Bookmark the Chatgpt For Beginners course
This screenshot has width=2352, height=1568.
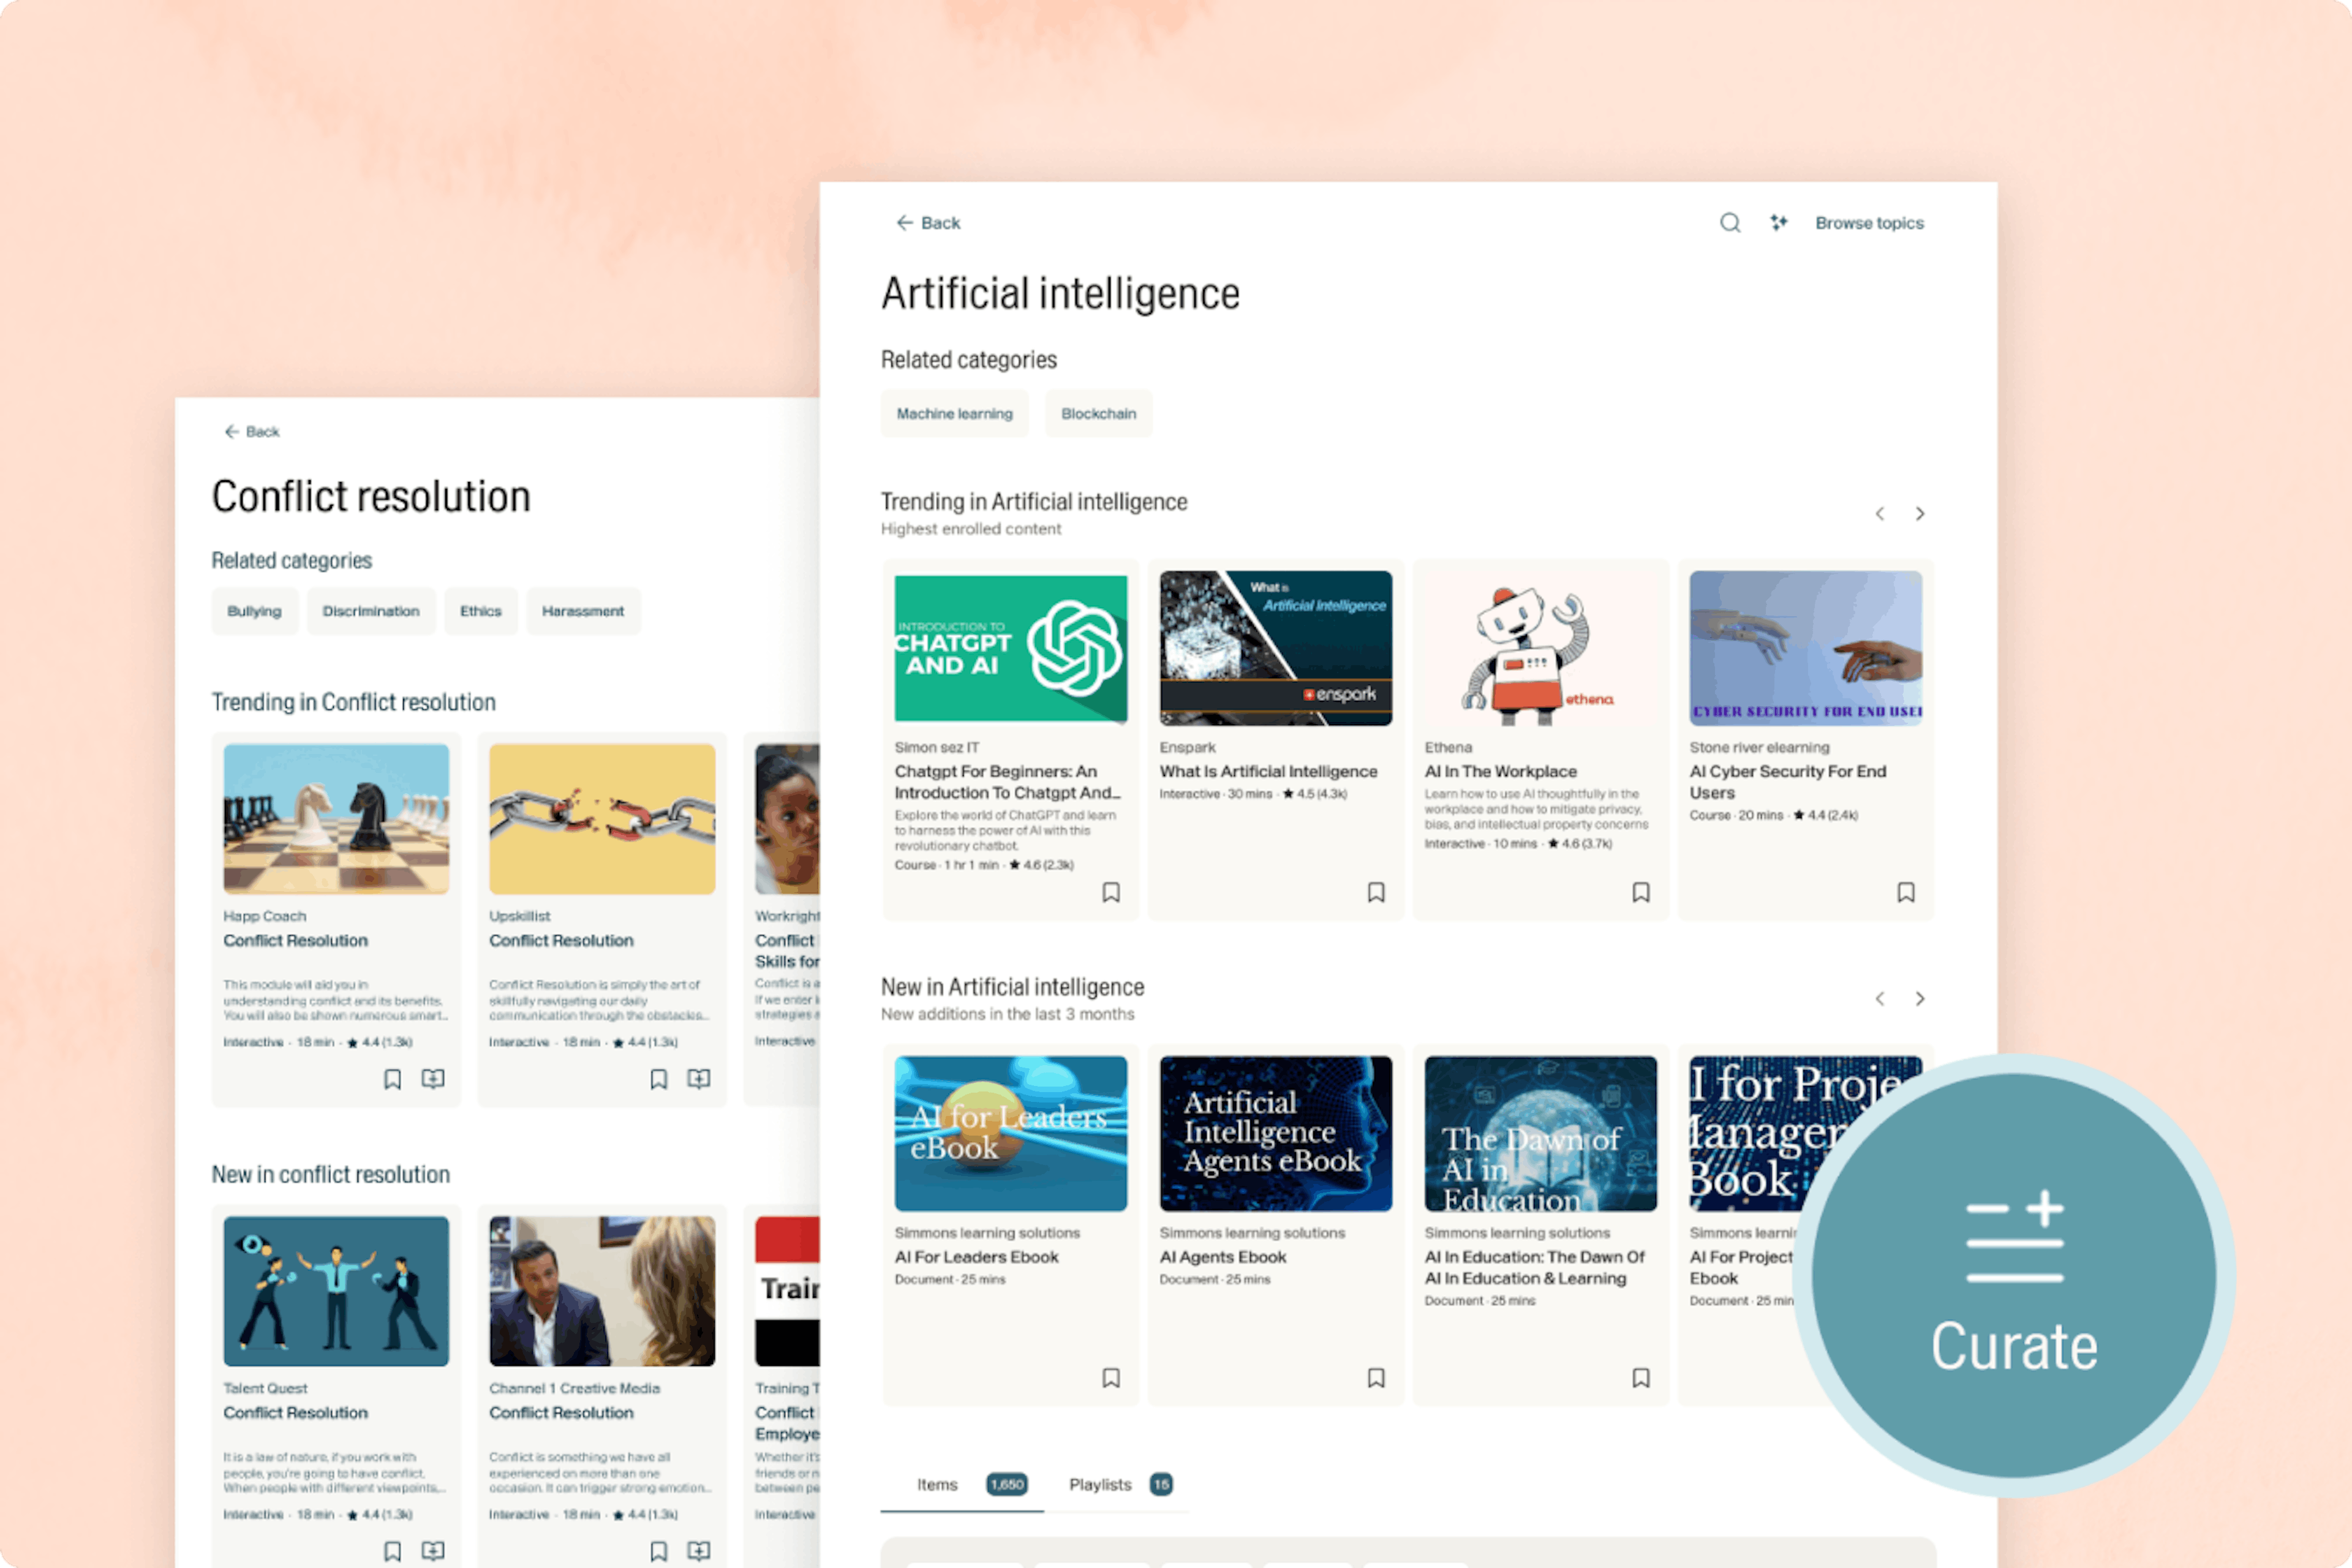(1111, 892)
